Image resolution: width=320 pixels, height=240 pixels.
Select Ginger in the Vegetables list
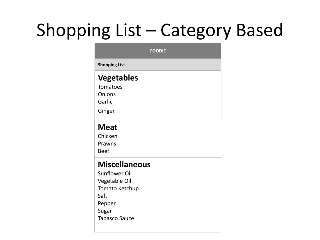tap(106, 111)
